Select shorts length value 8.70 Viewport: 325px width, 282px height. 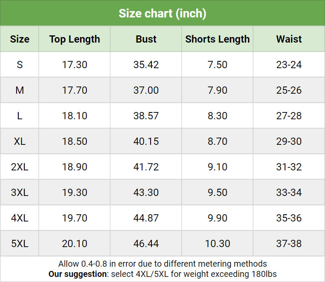[217, 141]
